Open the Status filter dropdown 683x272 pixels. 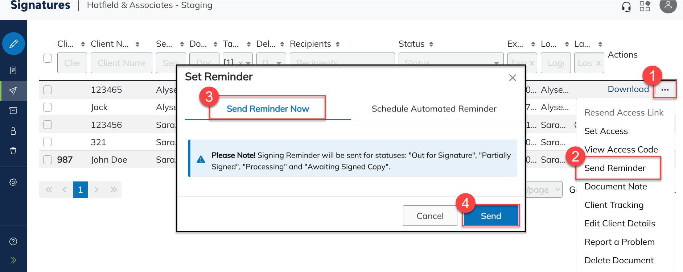(x=451, y=63)
